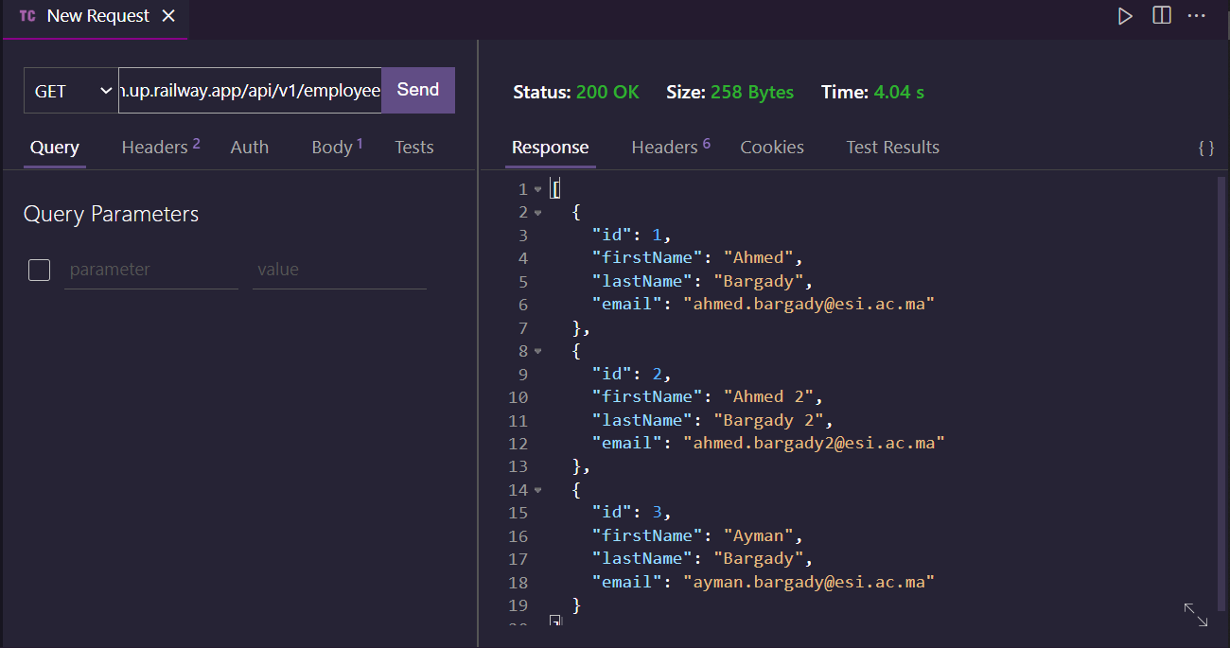This screenshot has height=648, width=1230.
Task: Open the GET method dropdown
Action: click(x=70, y=90)
